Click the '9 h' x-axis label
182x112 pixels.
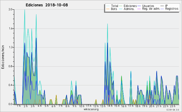click(x=74, y=106)
